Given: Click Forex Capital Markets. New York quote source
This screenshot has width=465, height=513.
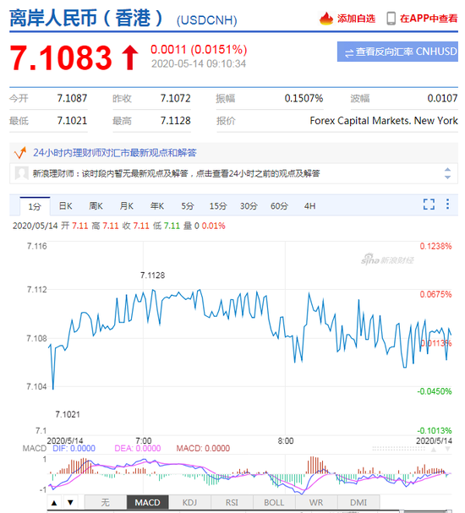Looking at the screenshot, I should click(384, 121).
